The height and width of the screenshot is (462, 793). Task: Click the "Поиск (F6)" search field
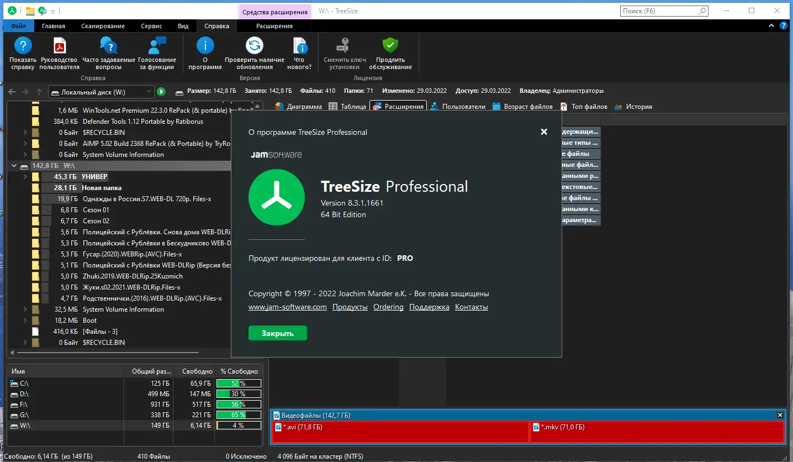[x=660, y=11]
